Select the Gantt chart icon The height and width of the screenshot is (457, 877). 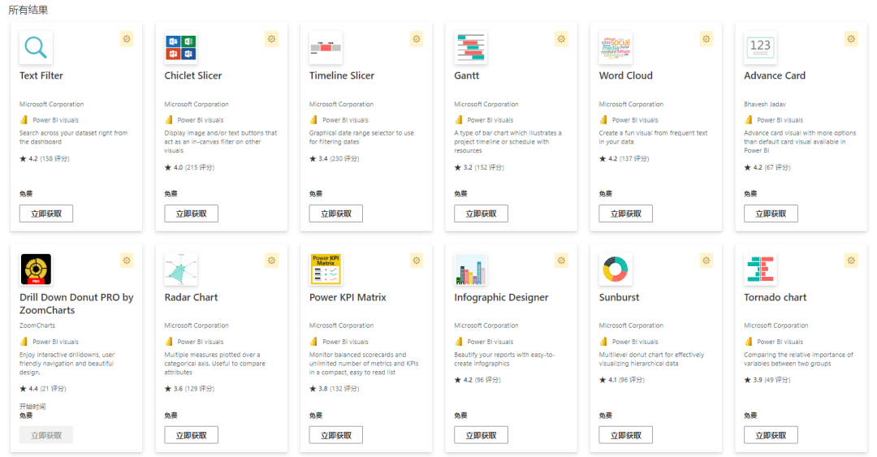pos(470,48)
